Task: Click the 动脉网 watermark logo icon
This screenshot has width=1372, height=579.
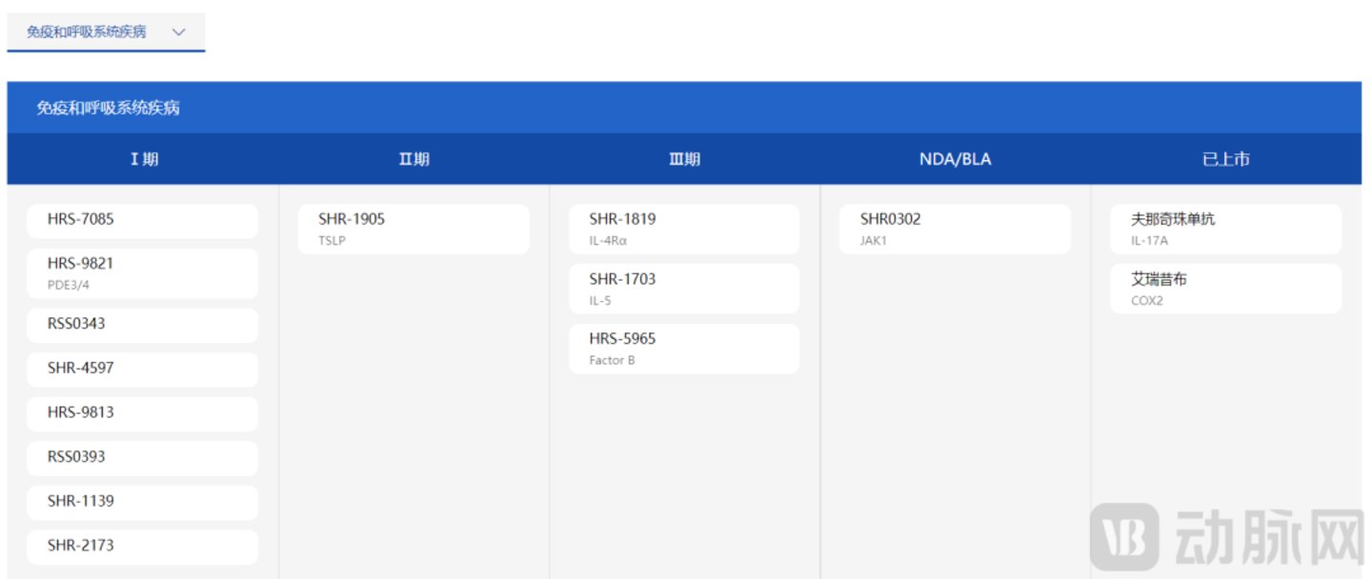Action: [x=1124, y=536]
